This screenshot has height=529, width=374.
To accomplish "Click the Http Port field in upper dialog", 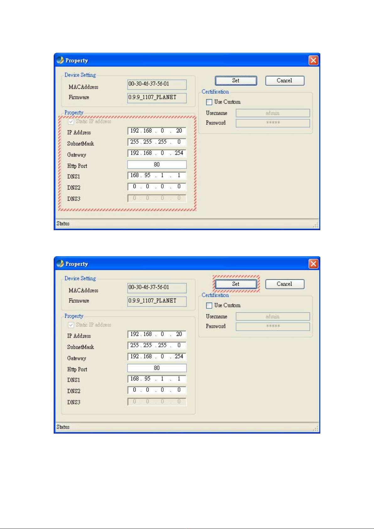I will point(157,165).
